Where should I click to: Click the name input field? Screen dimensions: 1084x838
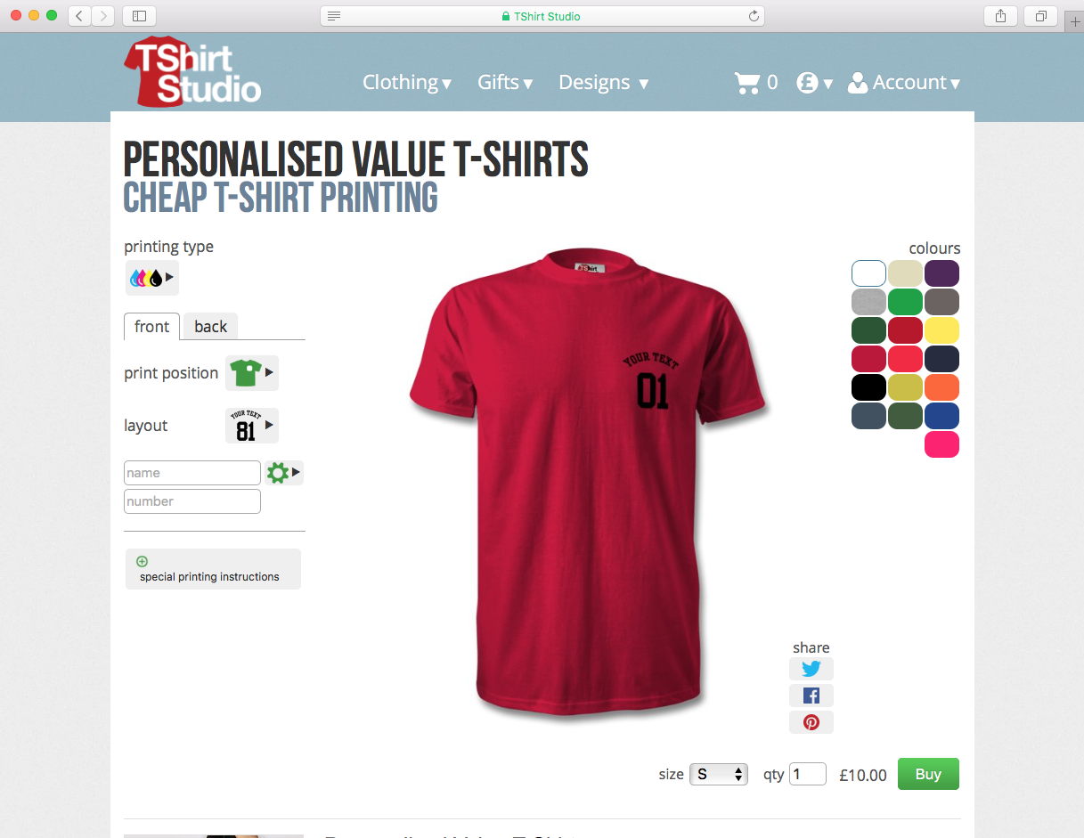tap(192, 473)
